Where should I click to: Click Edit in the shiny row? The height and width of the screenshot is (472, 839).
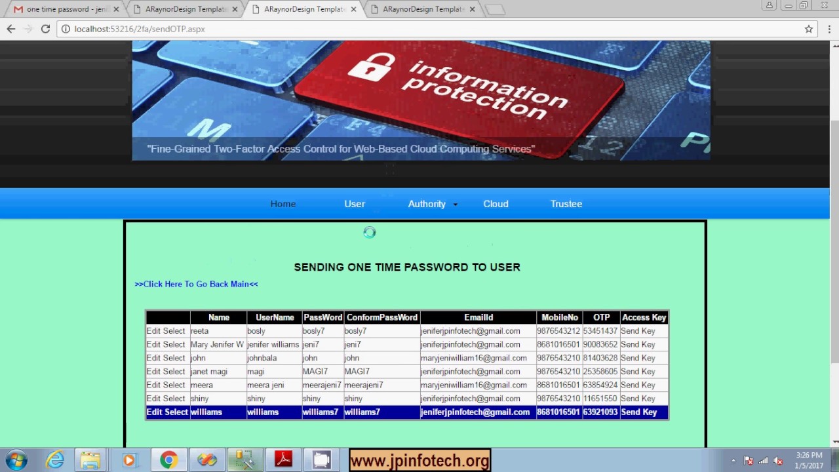click(154, 399)
